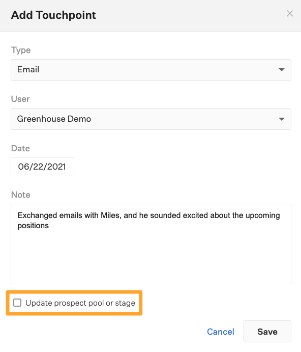This screenshot has height=352, width=301.
Task: Save the touchpoint
Action: tap(267, 331)
